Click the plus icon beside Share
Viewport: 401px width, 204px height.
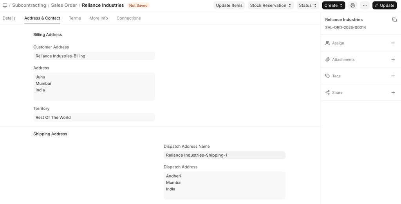[x=393, y=93]
